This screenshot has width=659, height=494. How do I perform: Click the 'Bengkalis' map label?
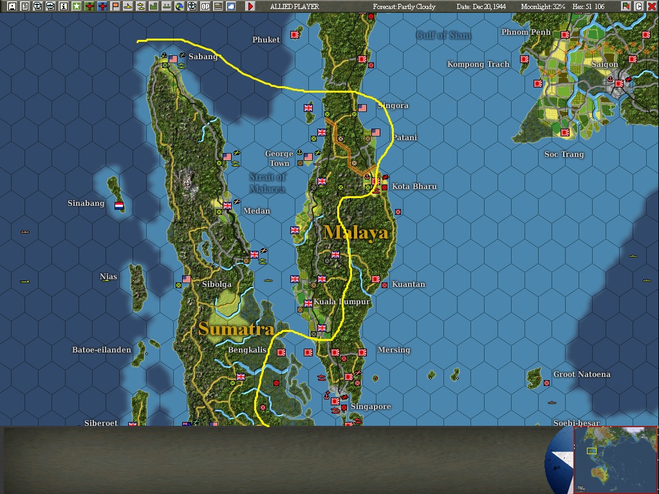247,350
